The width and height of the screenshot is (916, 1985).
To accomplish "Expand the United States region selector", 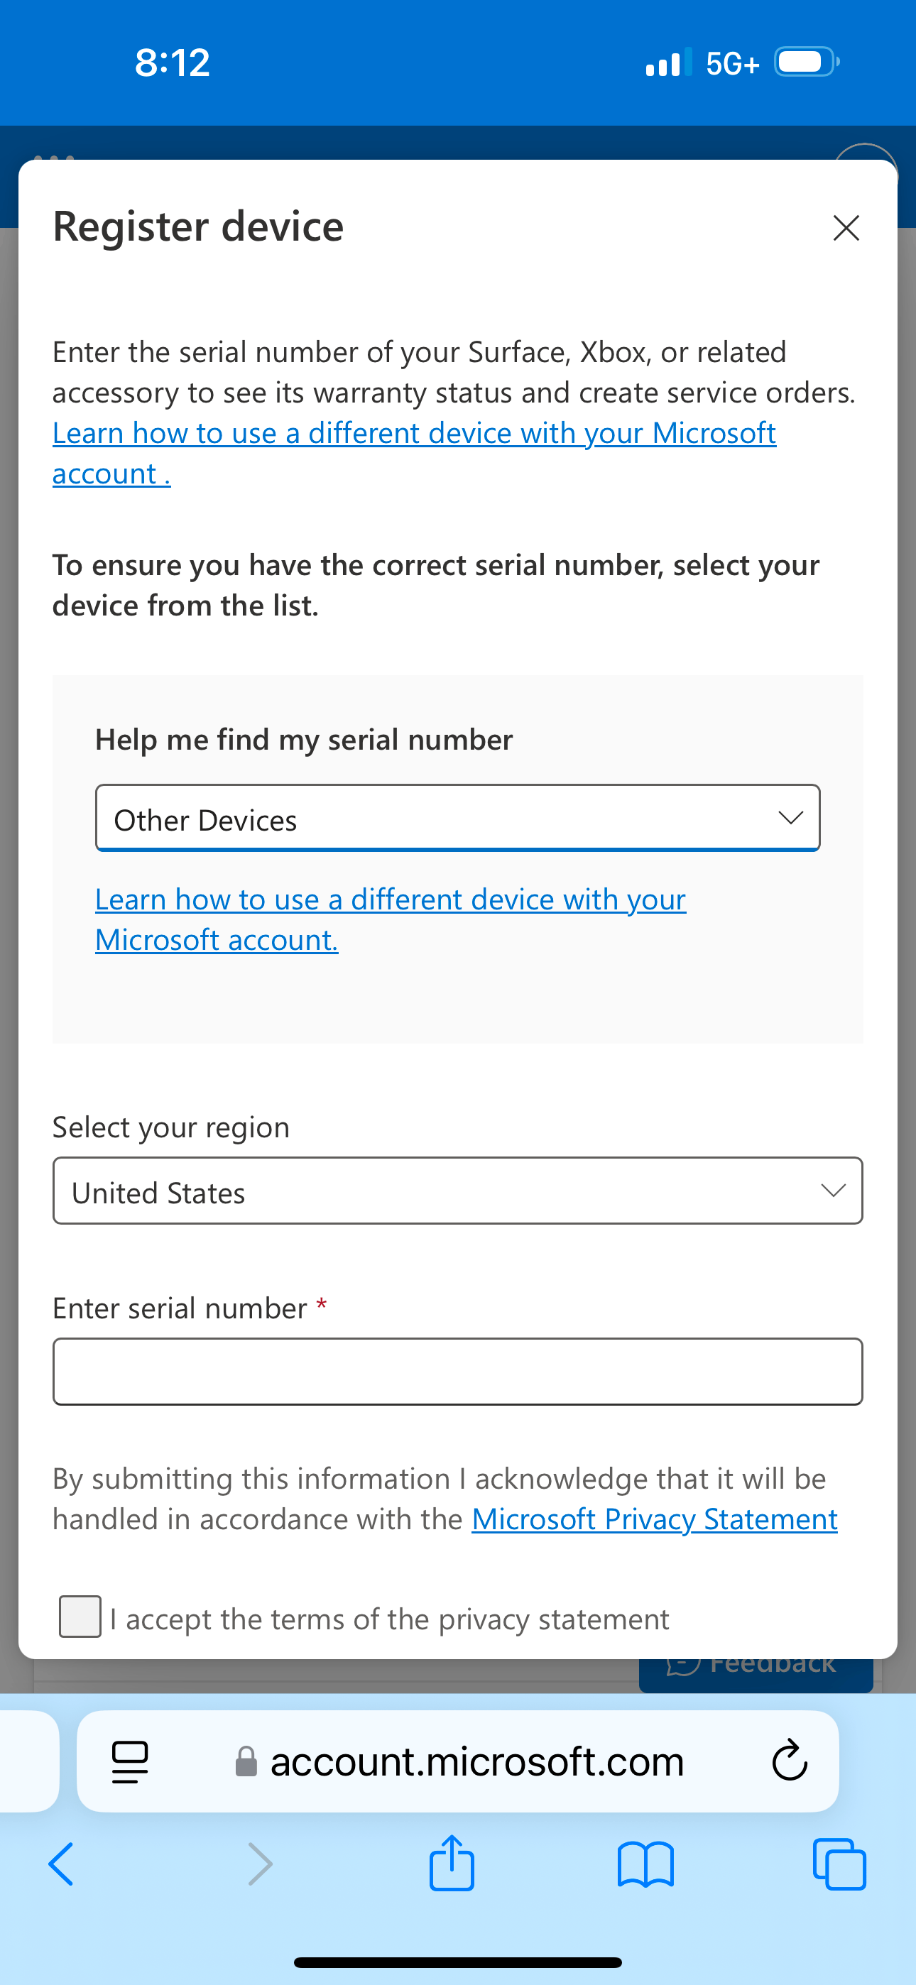I will (x=457, y=1191).
